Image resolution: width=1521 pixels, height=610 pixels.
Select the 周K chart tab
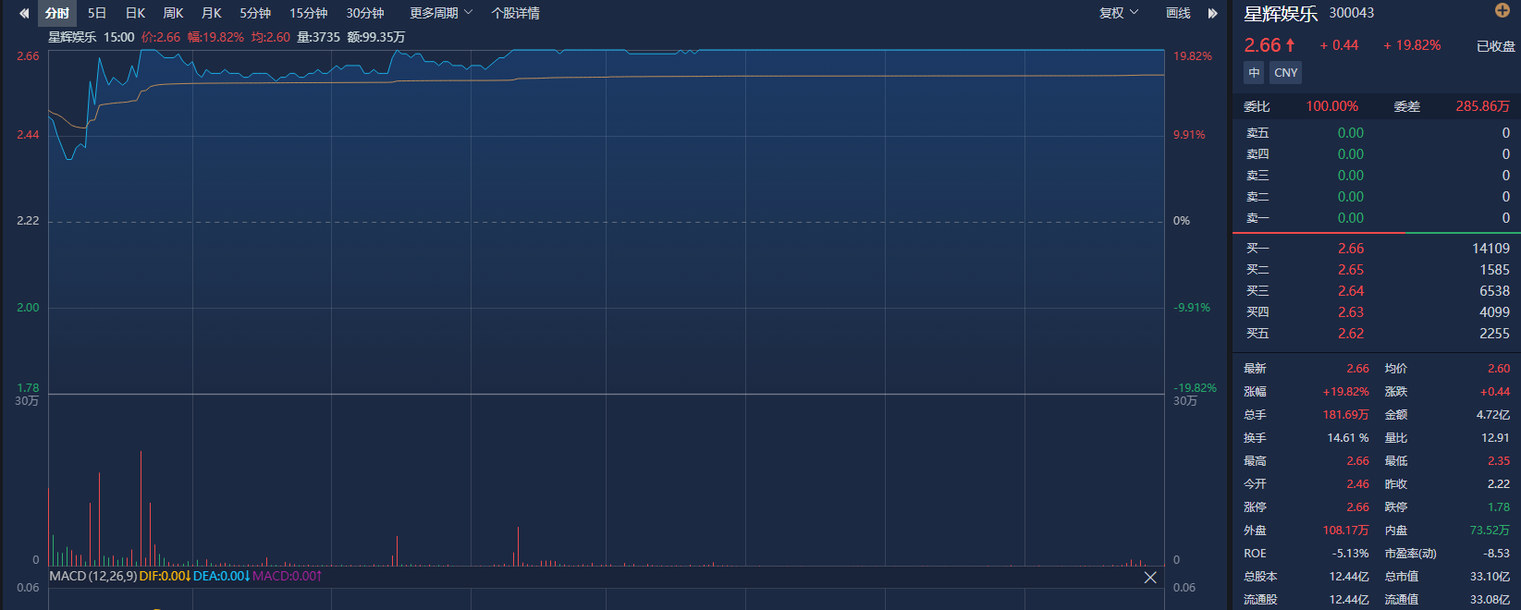point(173,13)
